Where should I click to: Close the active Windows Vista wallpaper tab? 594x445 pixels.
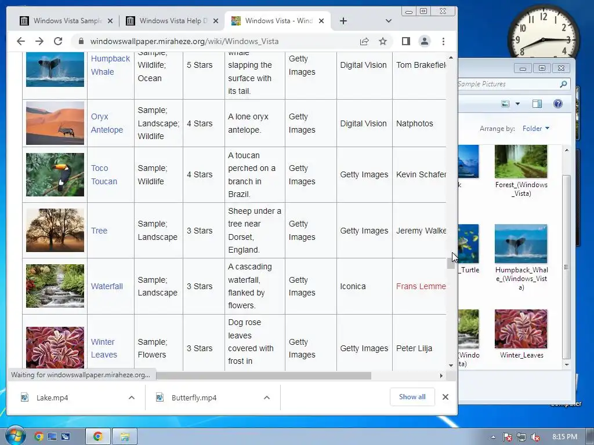click(x=321, y=21)
